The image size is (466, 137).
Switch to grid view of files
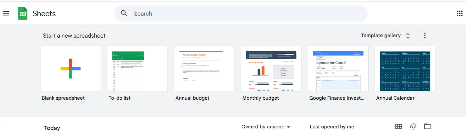(x=398, y=127)
